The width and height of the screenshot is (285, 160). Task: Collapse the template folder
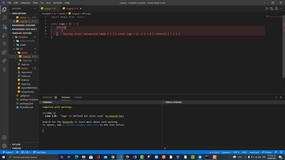[x=23, y=37]
